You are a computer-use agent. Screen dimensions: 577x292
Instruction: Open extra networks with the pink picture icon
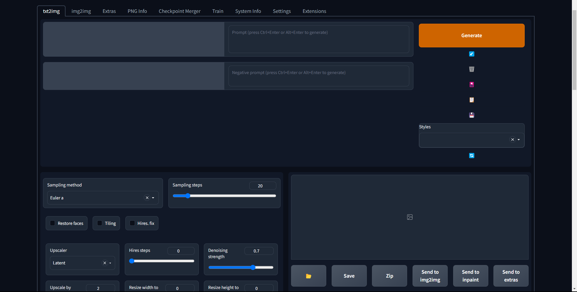click(471, 84)
